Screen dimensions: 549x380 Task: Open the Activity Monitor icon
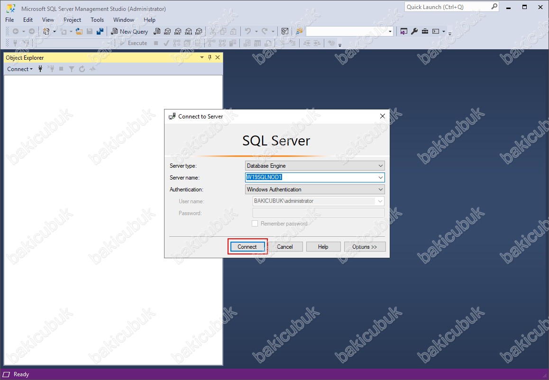(x=285, y=31)
